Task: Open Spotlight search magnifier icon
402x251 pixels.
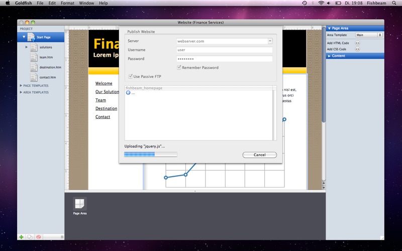Action: pos(394,3)
